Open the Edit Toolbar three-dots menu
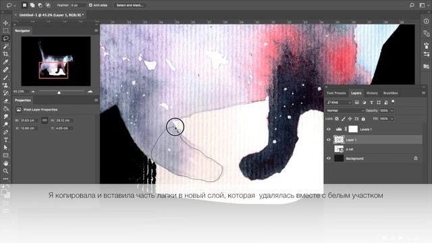 (x=5, y=179)
